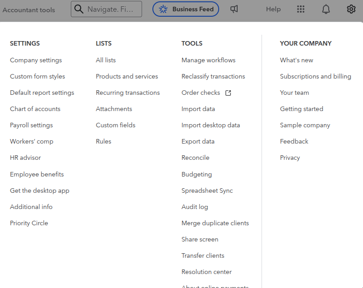This screenshot has height=288, width=363.
Task: Click the external link icon beside Order checks
Action: point(228,93)
